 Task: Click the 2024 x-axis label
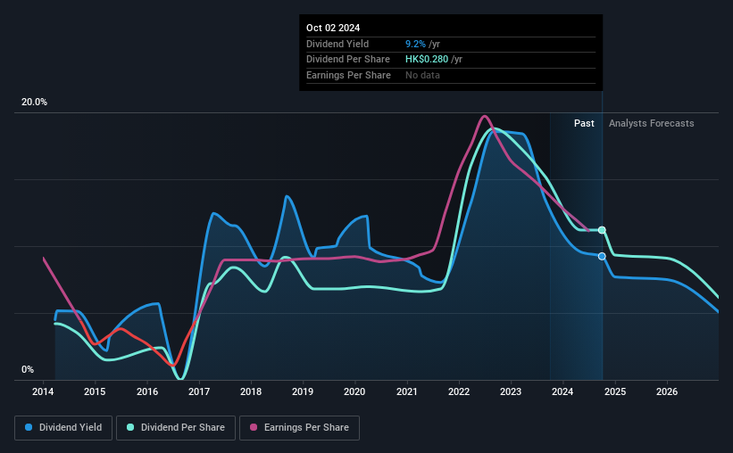562,391
